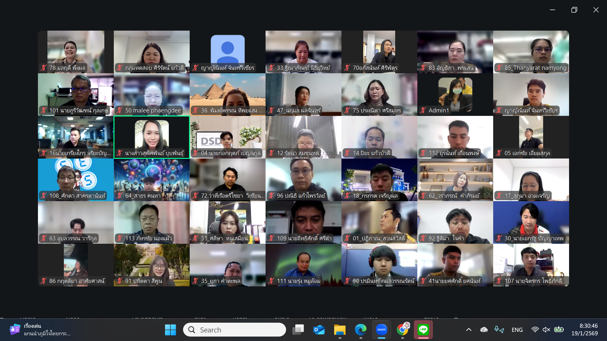This screenshot has height=341, width=607.
Task: Click the muted mic icon on Admin1
Action: (x=423, y=110)
